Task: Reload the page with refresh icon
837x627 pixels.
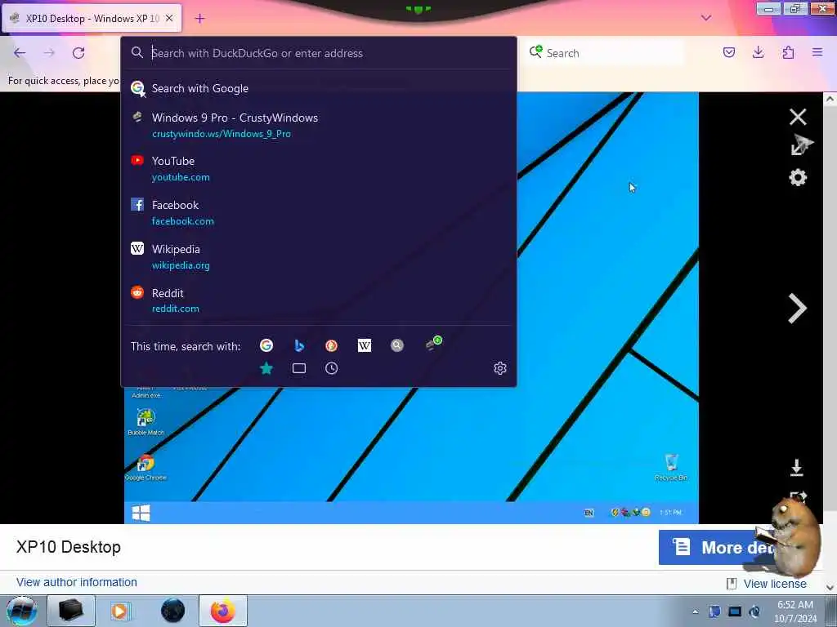Action: [x=78, y=53]
